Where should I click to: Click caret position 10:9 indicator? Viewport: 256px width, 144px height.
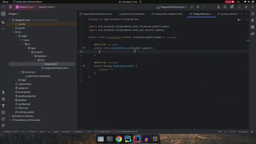pyautogui.click(x=220, y=132)
